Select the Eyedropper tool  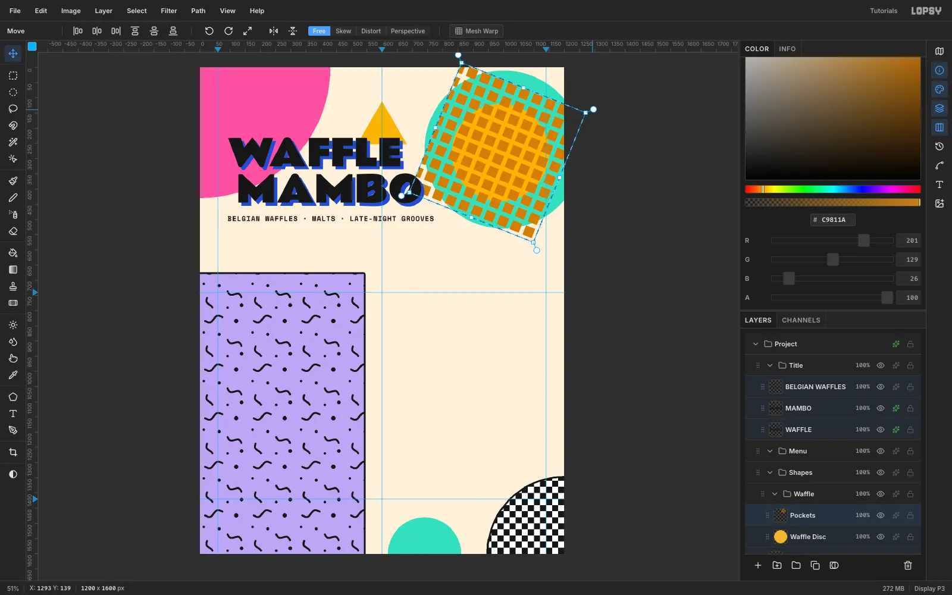click(13, 375)
